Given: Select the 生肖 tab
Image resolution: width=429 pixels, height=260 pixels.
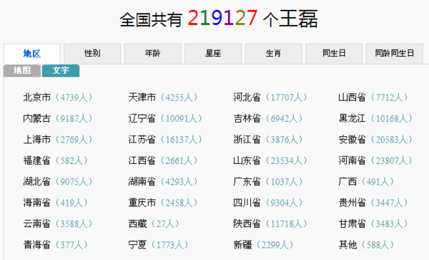Looking at the screenshot, I should 274,54.
